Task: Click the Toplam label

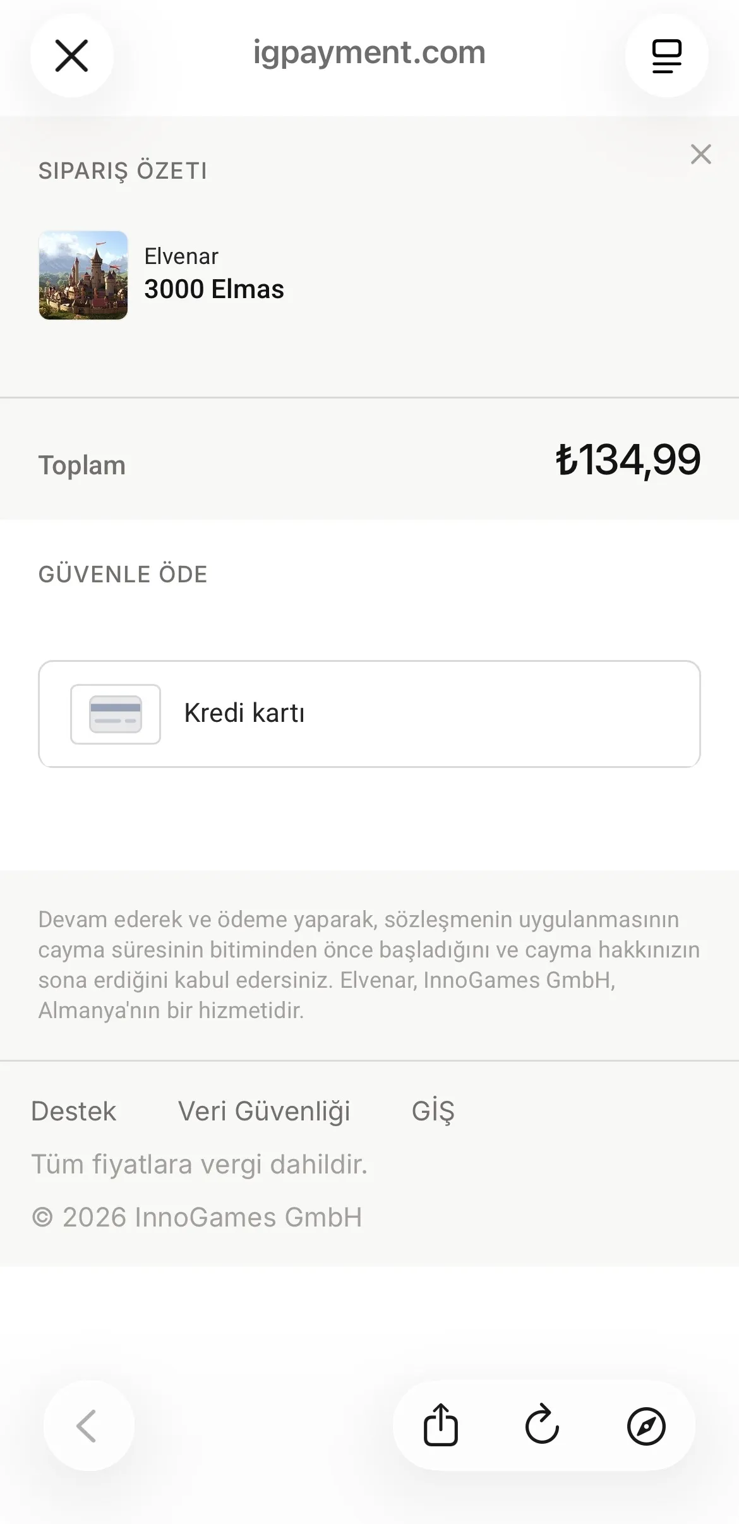Action: 82,465
